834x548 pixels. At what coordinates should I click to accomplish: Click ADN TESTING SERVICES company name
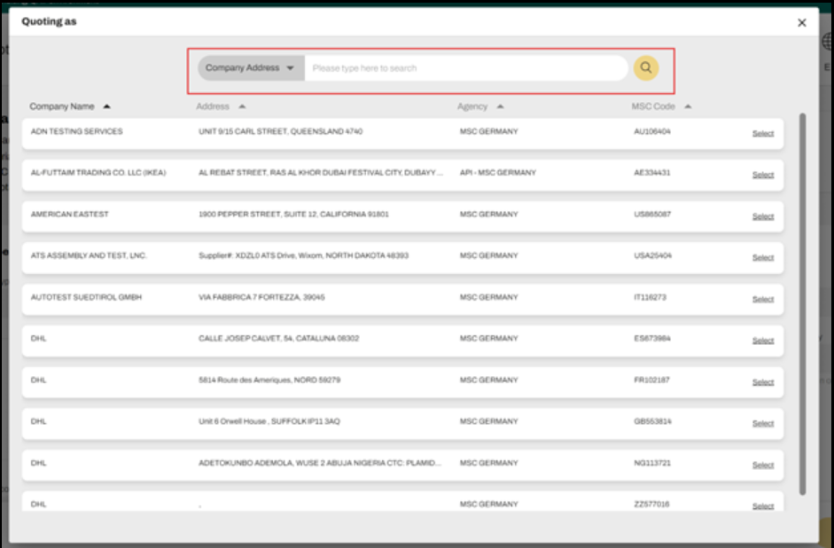click(x=76, y=131)
